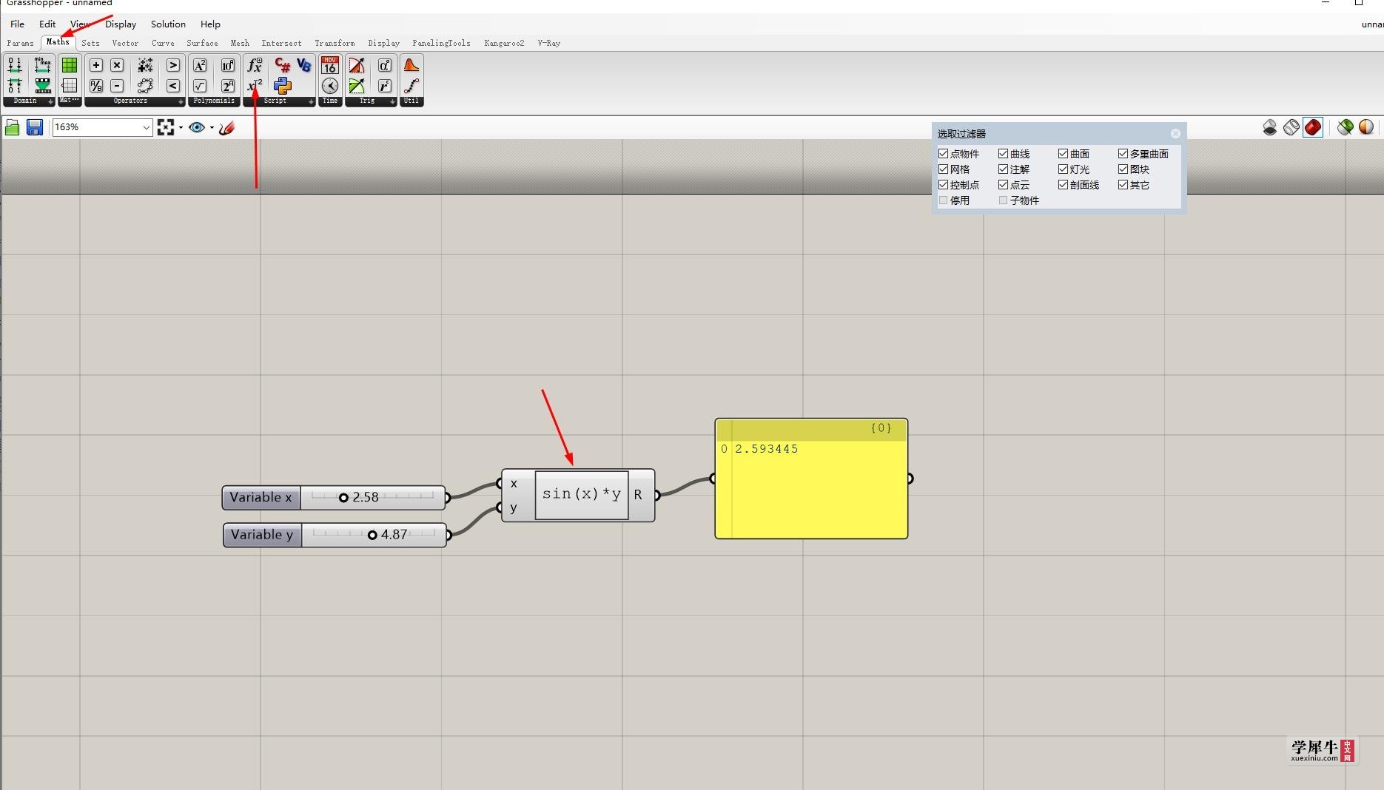Click the R output of expression component

[x=639, y=495]
